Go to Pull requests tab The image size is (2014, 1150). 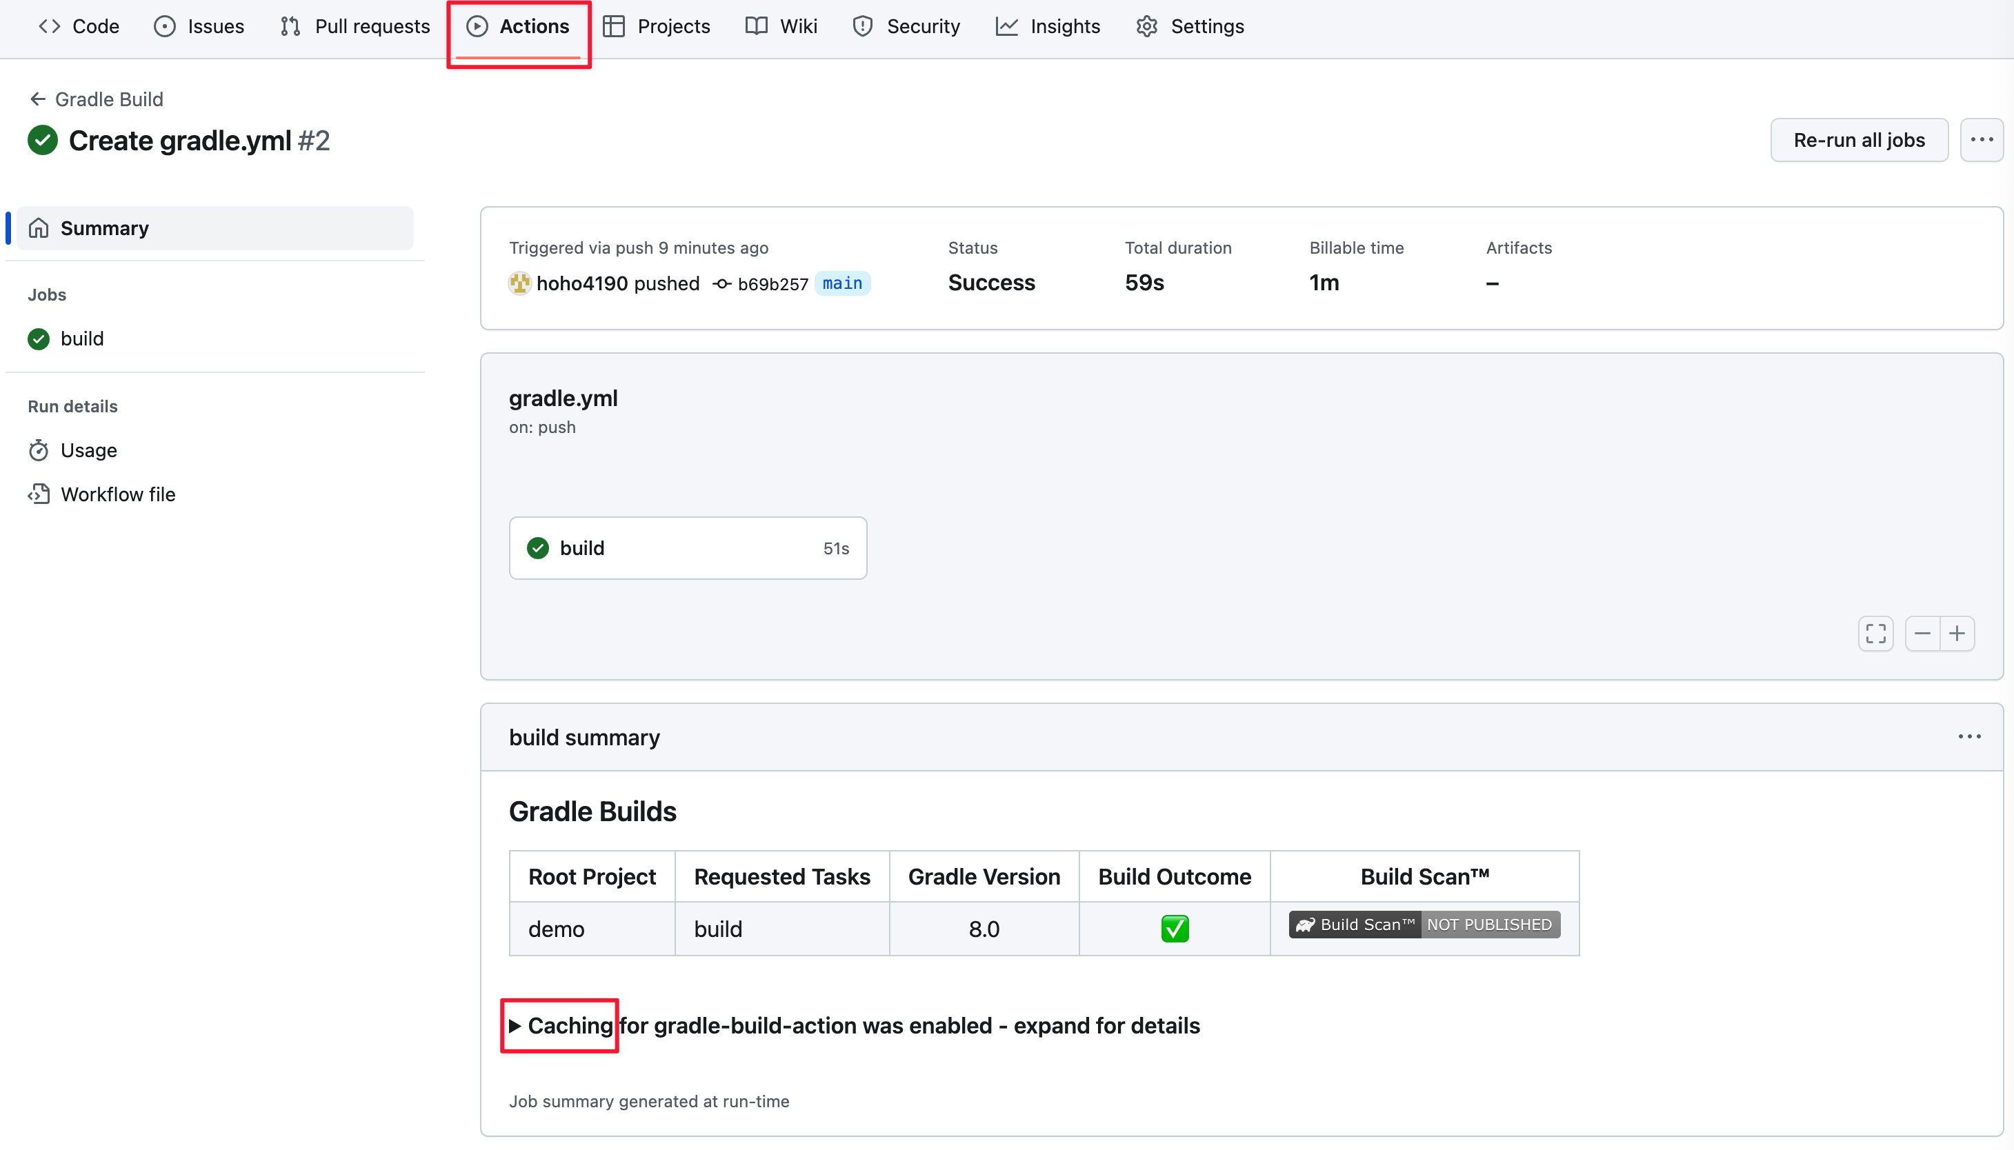coord(355,26)
